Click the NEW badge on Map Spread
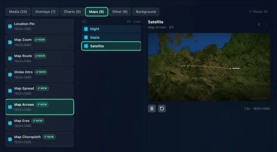277x152 pixels. click(x=42, y=88)
